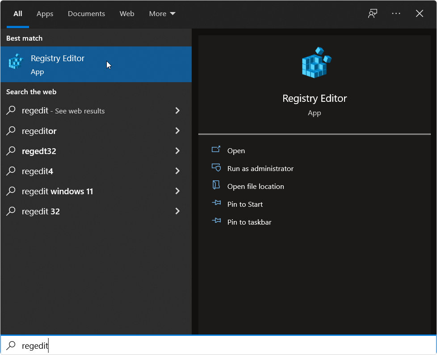
Task: Click the Pin to taskbar pin icon
Action: pos(216,221)
